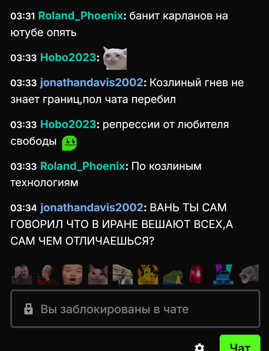The height and width of the screenshot is (351, 269).
Task: Click the green Чат button
Action: click(x=240, y=343)
